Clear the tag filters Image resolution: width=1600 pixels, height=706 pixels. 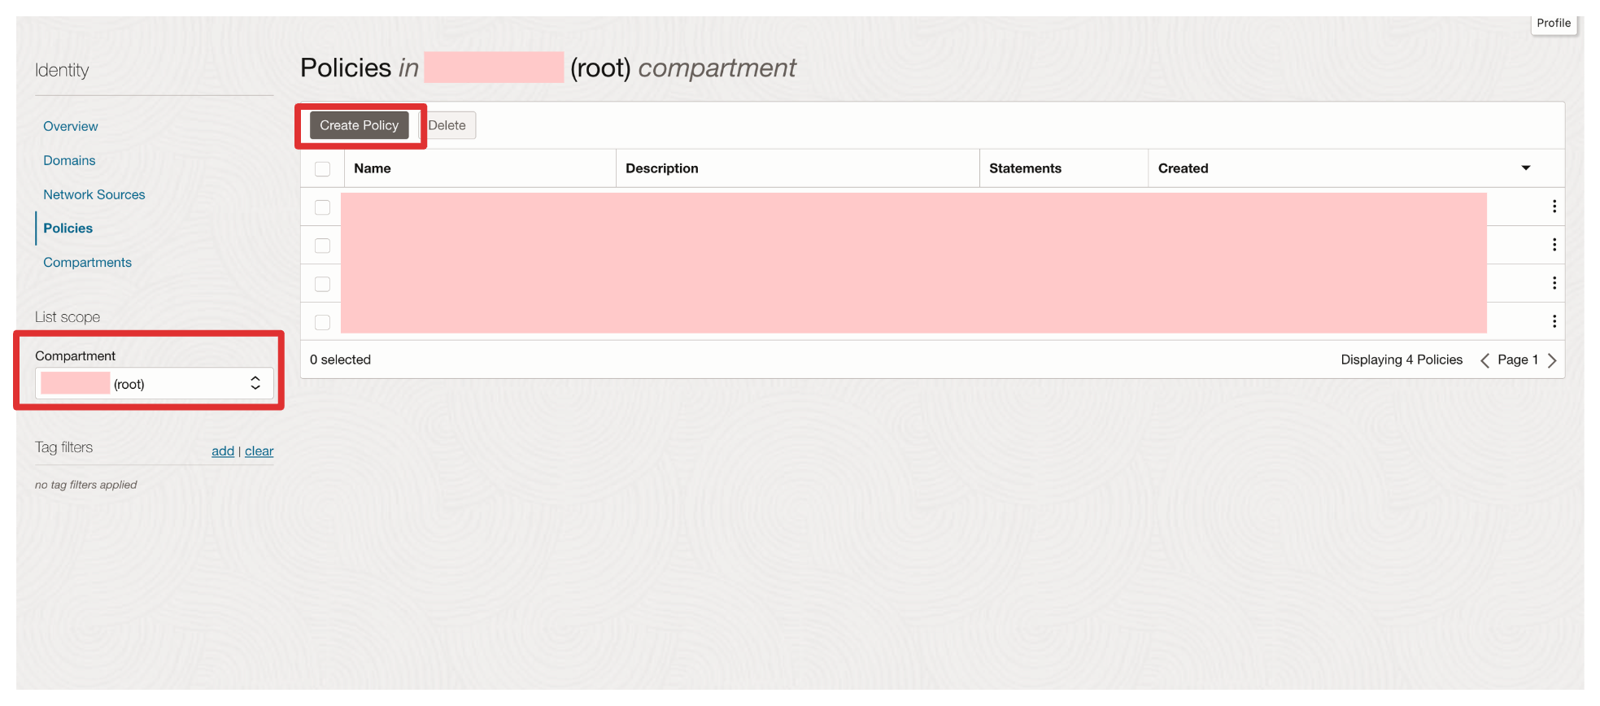click(x=259, y=451)
